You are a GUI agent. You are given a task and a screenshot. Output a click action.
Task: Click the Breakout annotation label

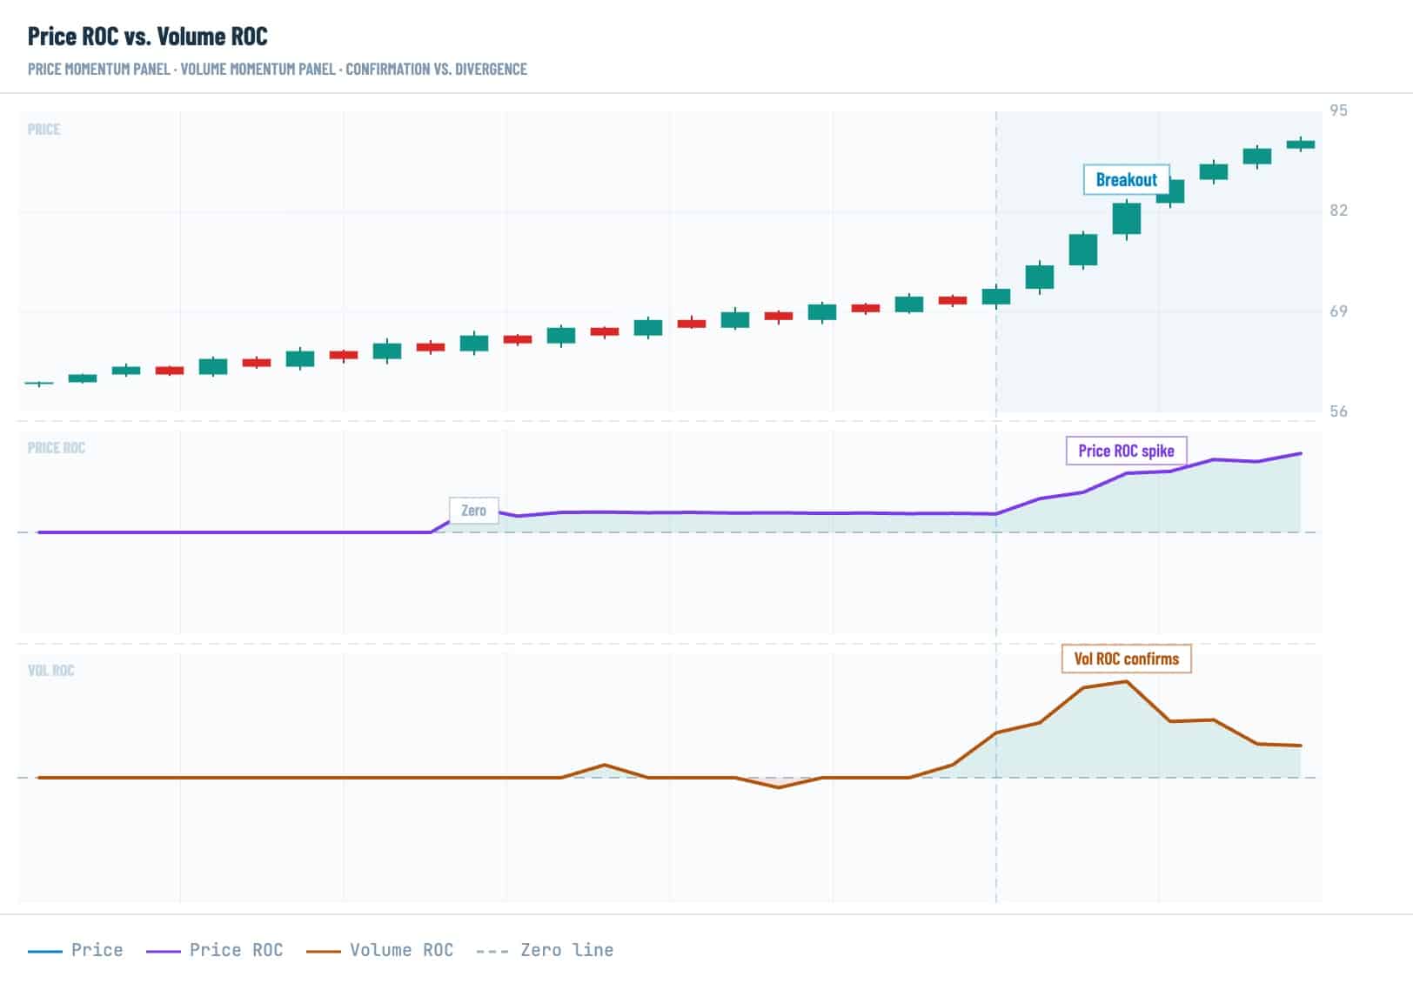1126,180
